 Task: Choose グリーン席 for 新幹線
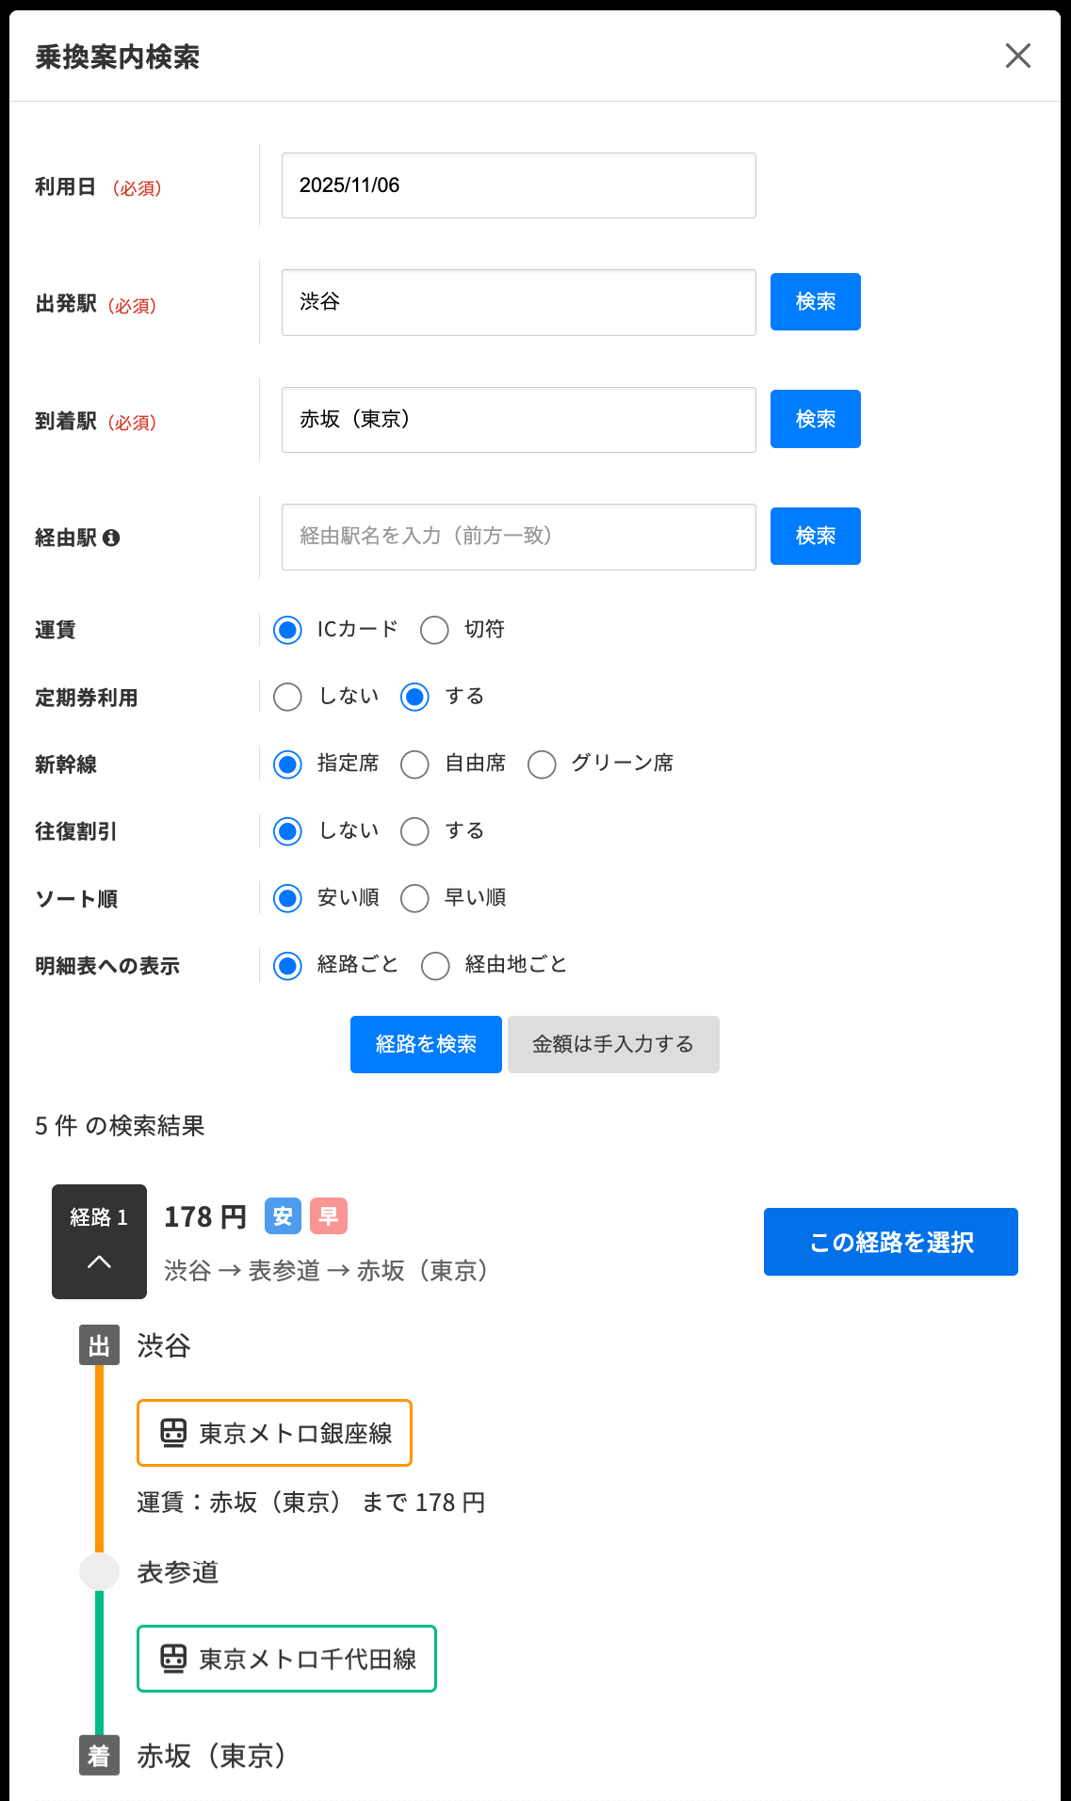tap(542, 764)
